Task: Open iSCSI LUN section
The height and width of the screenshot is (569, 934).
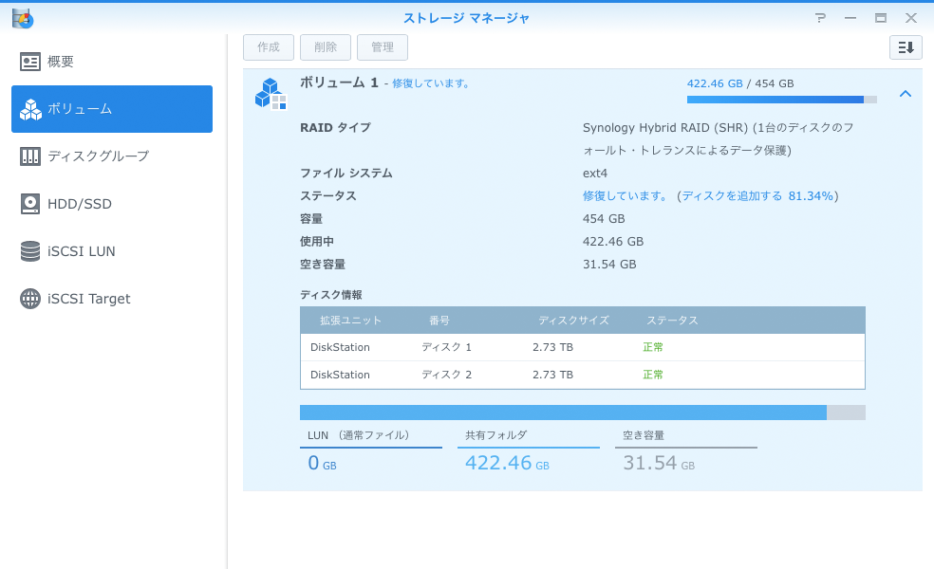Action: [x=112, y=251]
